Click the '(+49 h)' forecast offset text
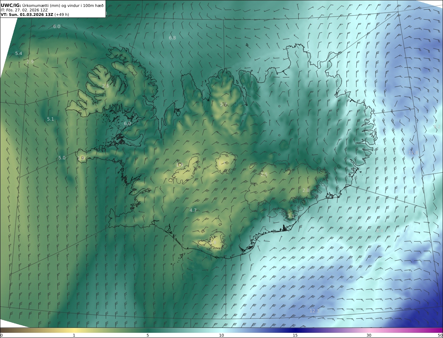Image resolution: width=443 pixels, height=338 pixels. coord(62,15)
